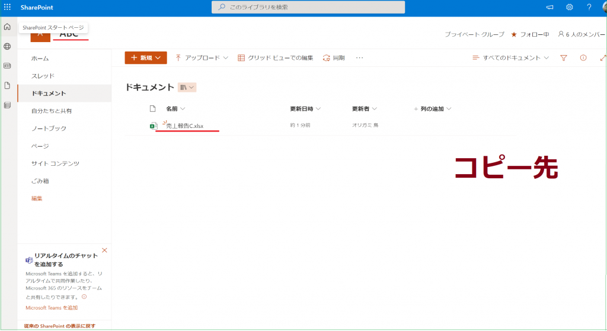Click the library search box

[308, 7]
